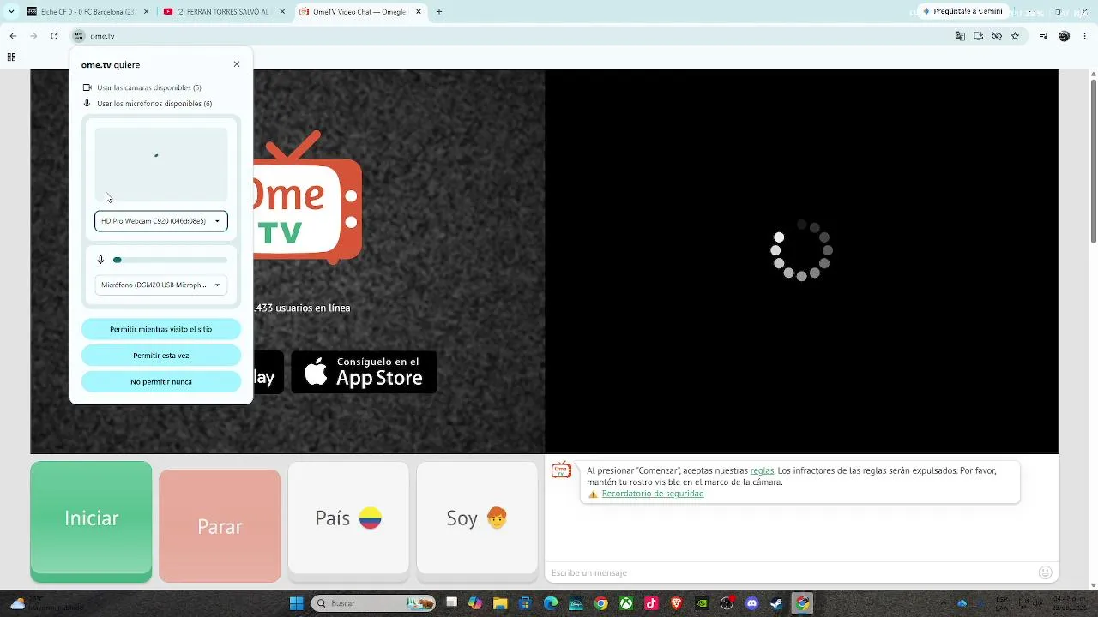Click the crossed-eye icon in address bar
Image resolution: width=1098 pixels, height=617 pixels.
pyautogui.click(x=997, y=36)
